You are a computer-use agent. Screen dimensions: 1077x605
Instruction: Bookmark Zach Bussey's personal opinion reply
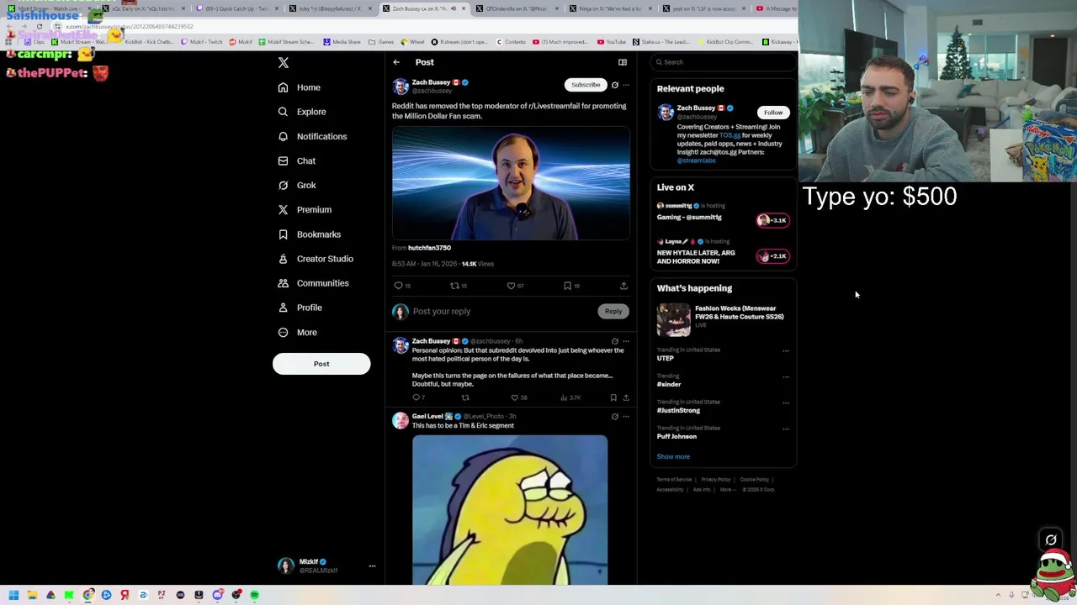tap(613, 397)
